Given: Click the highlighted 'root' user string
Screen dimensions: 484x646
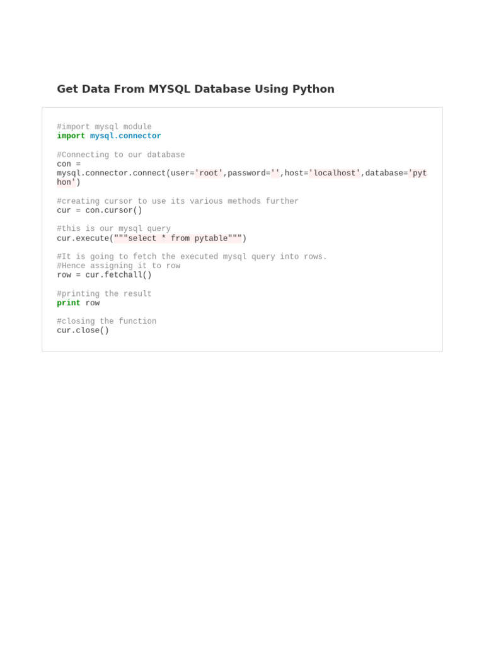Looking at the screenshot, I should click(x=209, y=173).
